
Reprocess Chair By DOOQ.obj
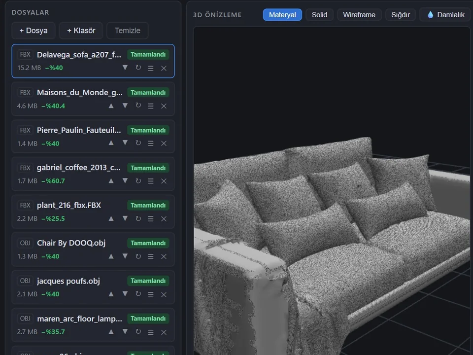coord(138,256)
